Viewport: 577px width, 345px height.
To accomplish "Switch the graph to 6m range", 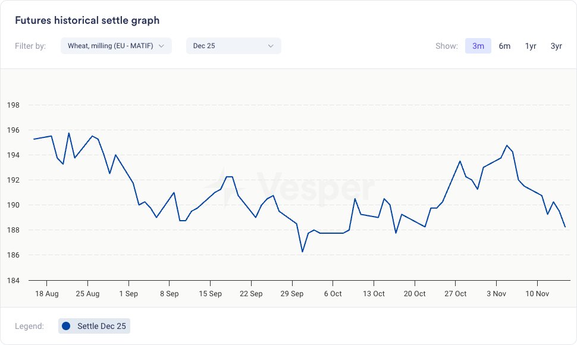I will coord(504,46).
